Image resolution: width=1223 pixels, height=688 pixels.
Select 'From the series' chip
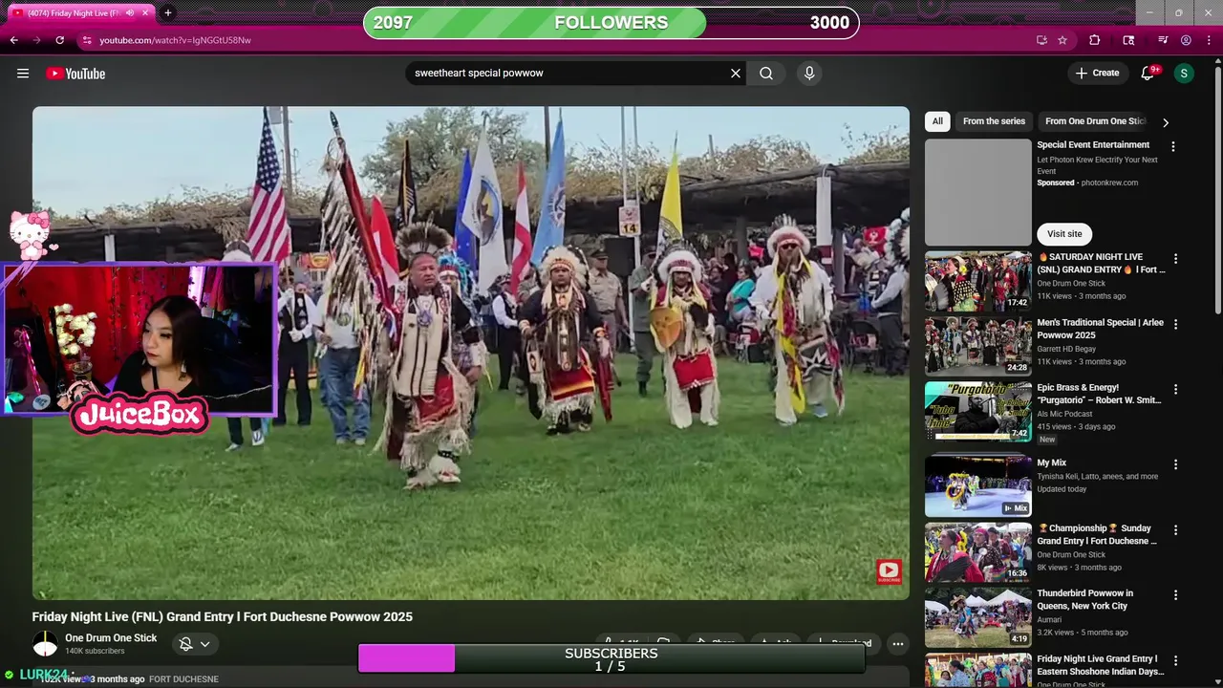click(x=994, y=121)
